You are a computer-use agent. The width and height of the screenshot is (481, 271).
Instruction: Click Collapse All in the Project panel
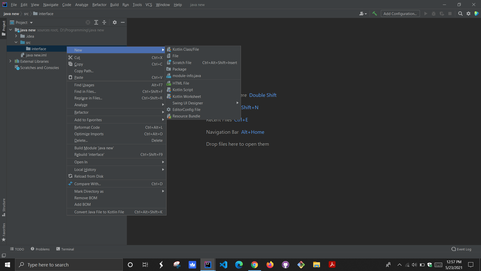pos(104,22)
